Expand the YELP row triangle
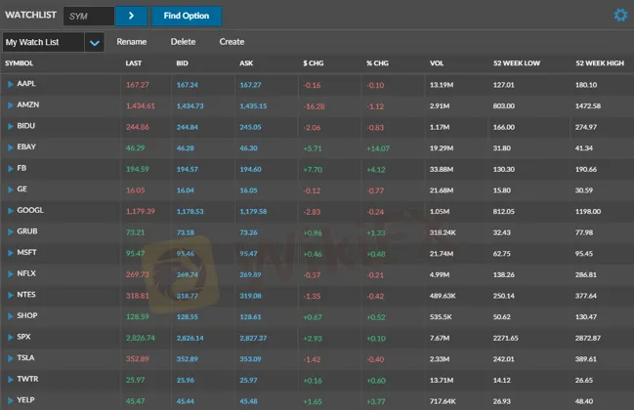Screen dimensions: 634x410 (11, 400)
